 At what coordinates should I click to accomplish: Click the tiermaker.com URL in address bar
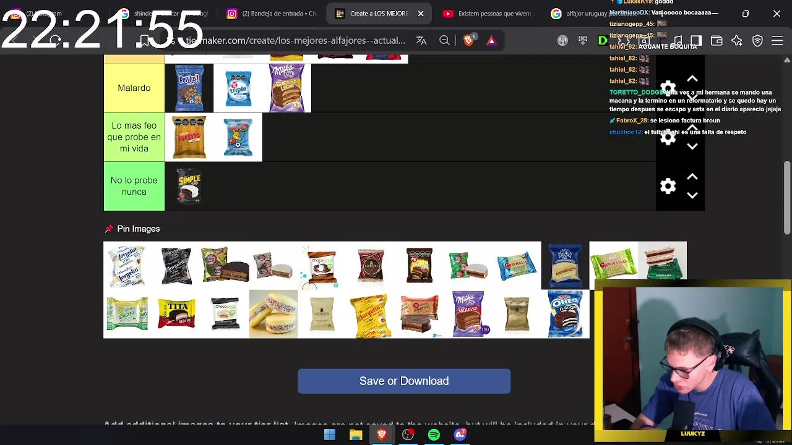(x=296, y=40)
